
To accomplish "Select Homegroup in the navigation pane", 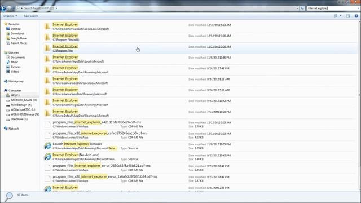I will (x=14, y=81).
